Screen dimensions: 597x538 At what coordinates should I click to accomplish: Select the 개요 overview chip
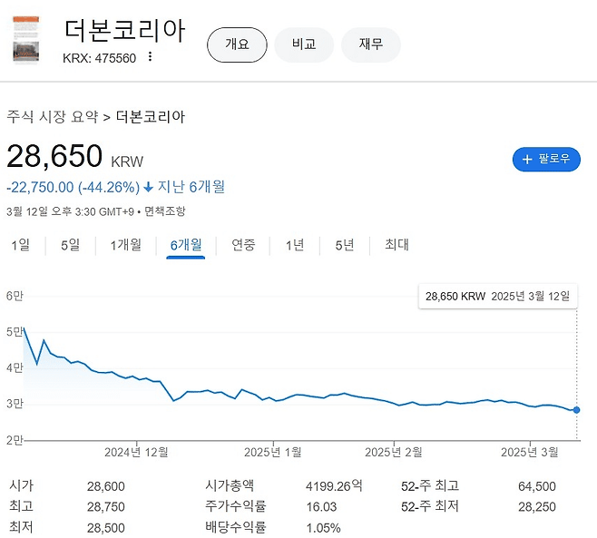coord(237,44)
